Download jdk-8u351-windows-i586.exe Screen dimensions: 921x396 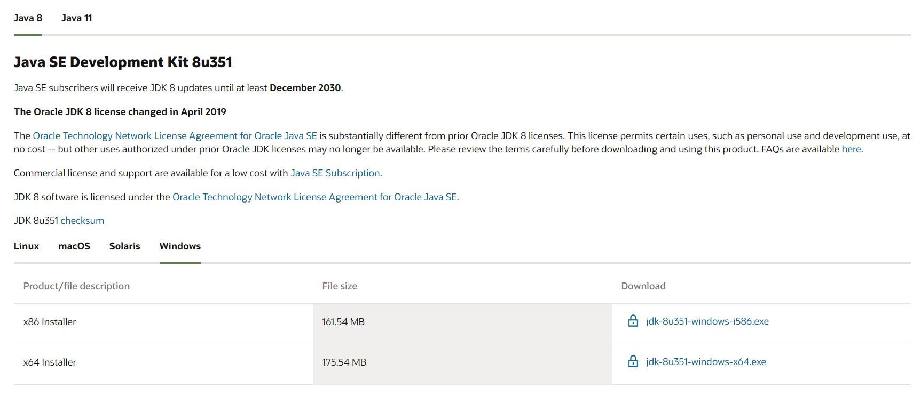tap(707, 321)
